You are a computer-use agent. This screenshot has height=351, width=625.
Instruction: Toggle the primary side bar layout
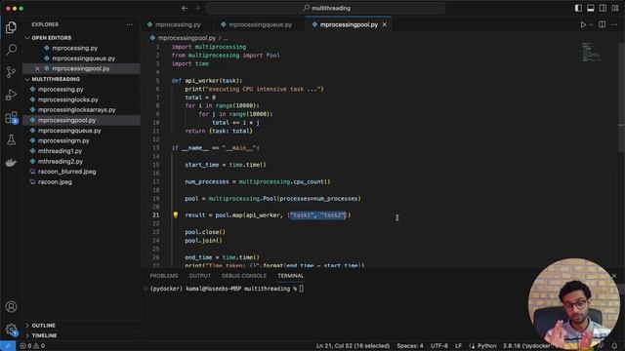(578, 8)
